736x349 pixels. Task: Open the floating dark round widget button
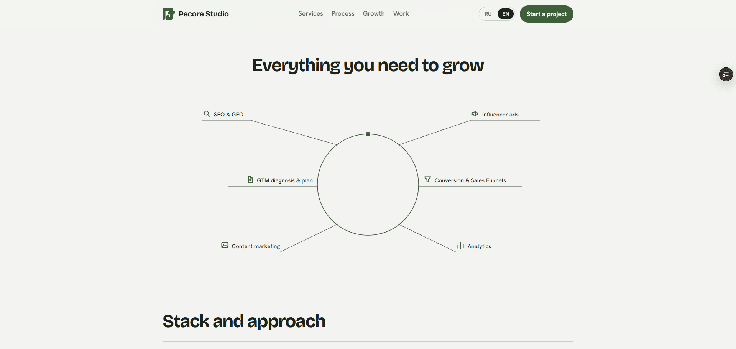(726, 74)
